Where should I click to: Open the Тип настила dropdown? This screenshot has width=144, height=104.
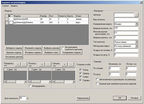coord(136,42)
